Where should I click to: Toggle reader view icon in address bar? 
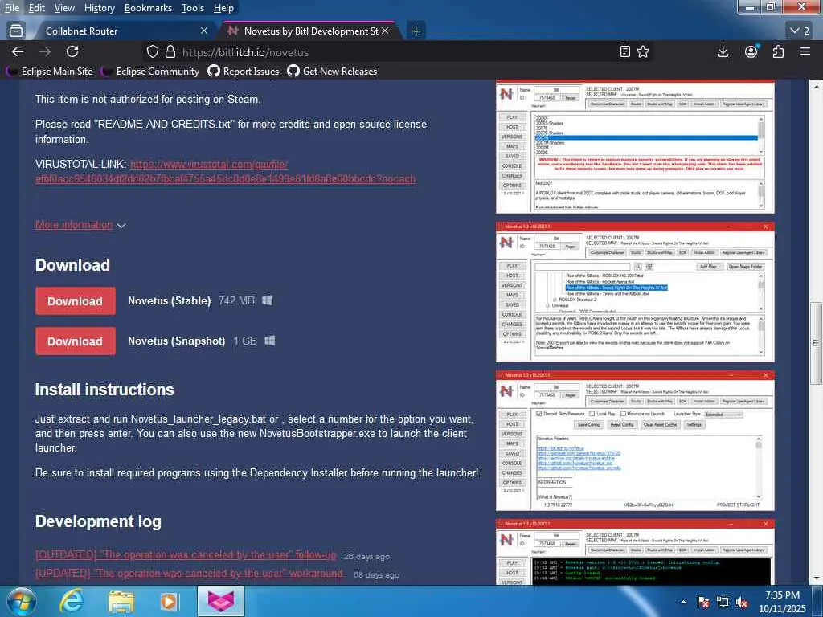point(624,52)
